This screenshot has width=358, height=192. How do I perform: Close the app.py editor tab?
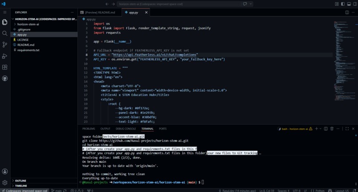(146, 12)
